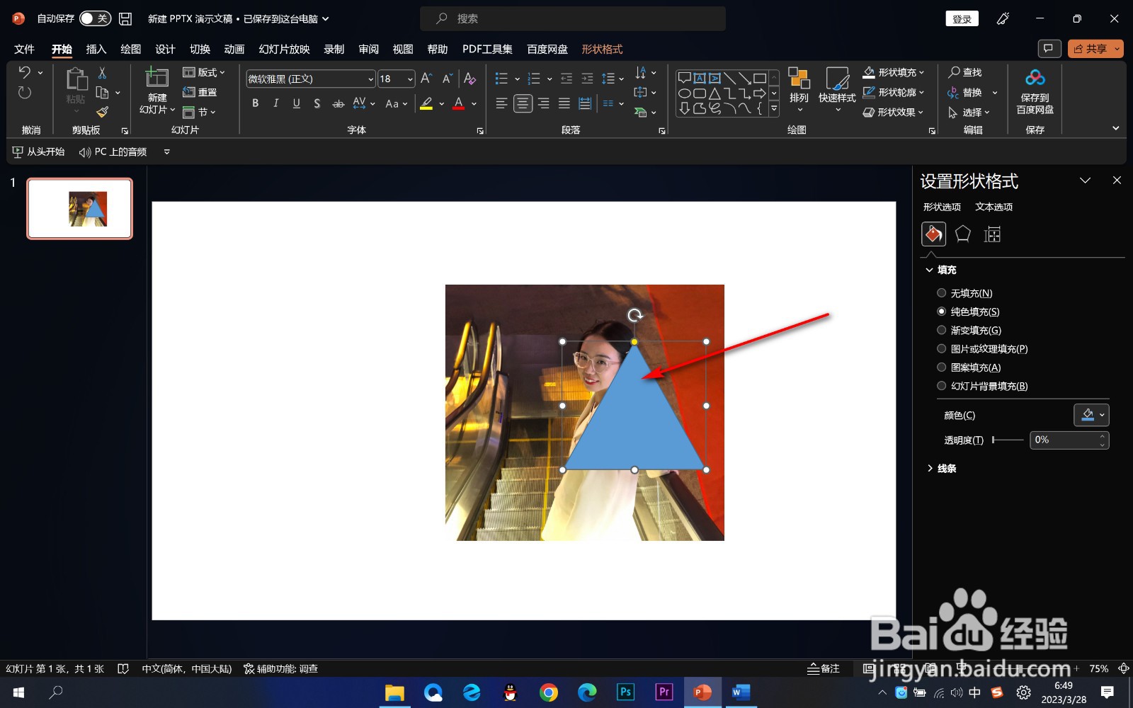Click the Format Painter brush icon
Screen dimensions: 1133x708
coord(103,112)
